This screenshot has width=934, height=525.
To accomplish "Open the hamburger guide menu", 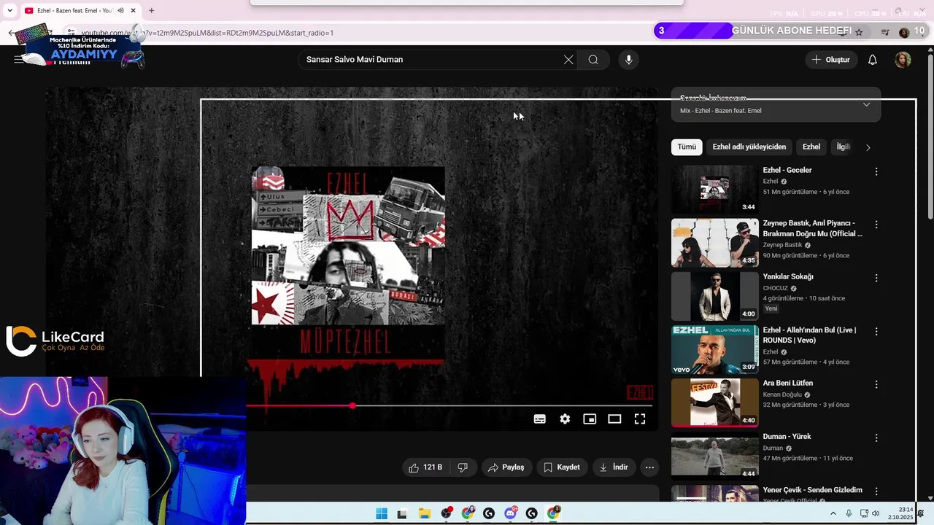I will tap(18, 60).
